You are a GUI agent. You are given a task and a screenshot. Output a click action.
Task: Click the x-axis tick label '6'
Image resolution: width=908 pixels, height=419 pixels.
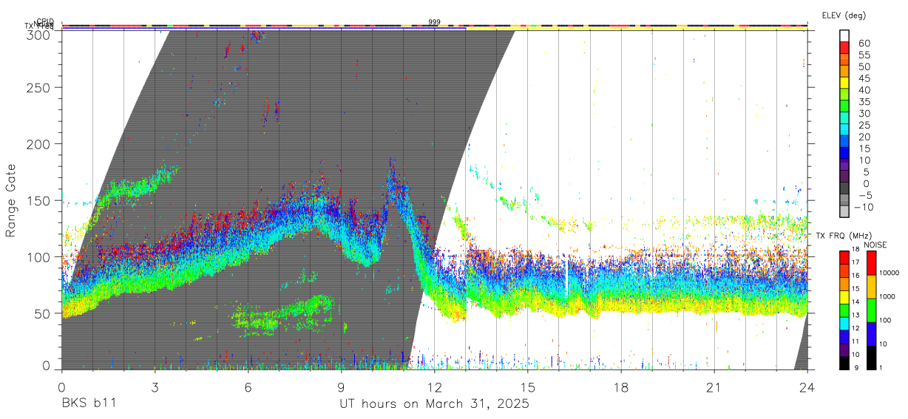[x=248, y=387]
